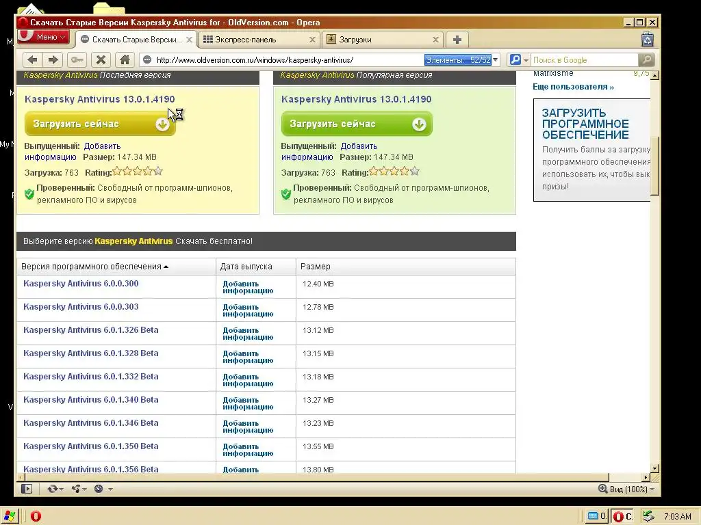Open Opera Turbo icon in status bar

[99, 489]
